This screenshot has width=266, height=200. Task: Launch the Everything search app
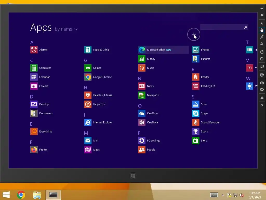41,132
